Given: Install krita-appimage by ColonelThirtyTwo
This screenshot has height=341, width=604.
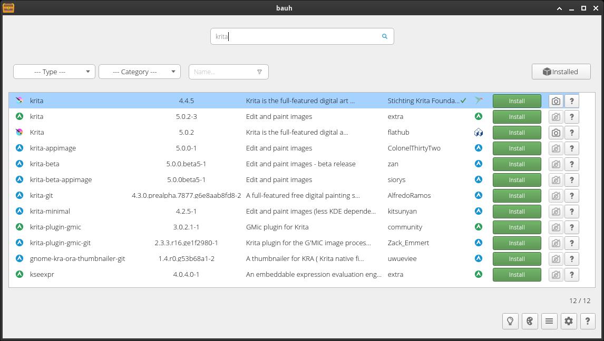Looking at the screenshot, I should point(517,148).
